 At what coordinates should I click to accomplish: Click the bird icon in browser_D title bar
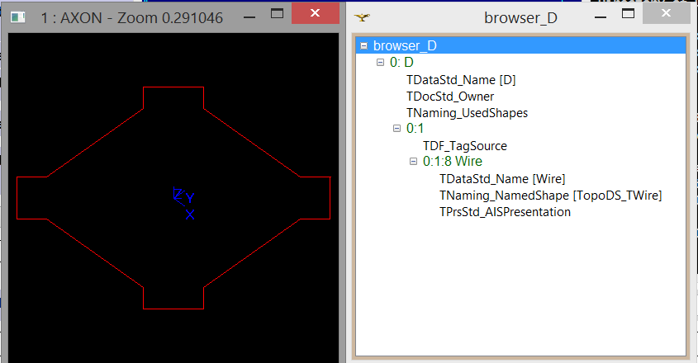coord(363,16)
